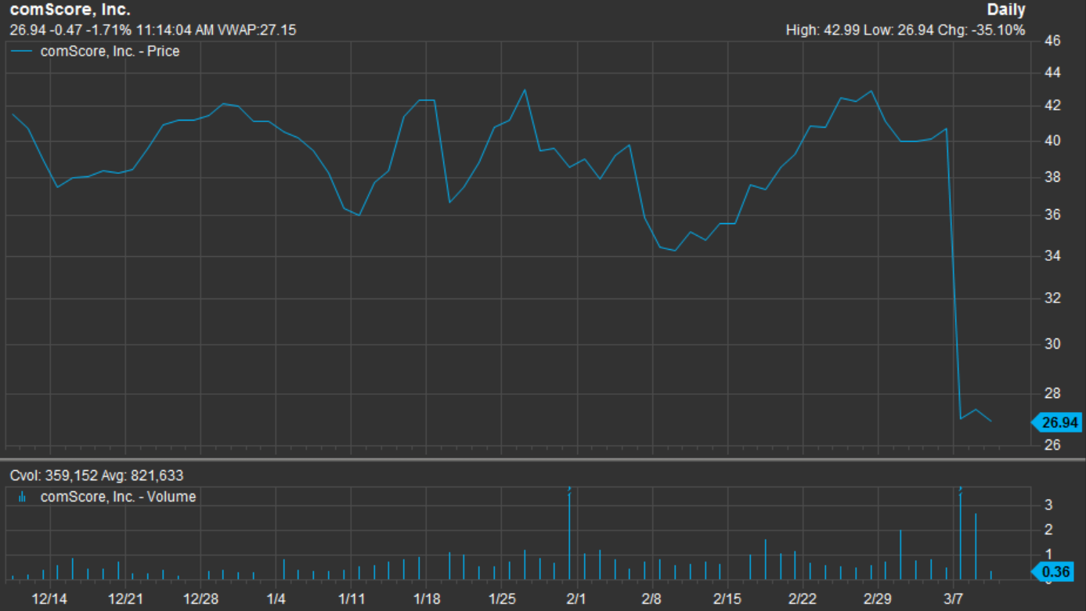1086x611 pixels.
Task: Click the 1/11 date on the time axis
Action: coord(351,599)
